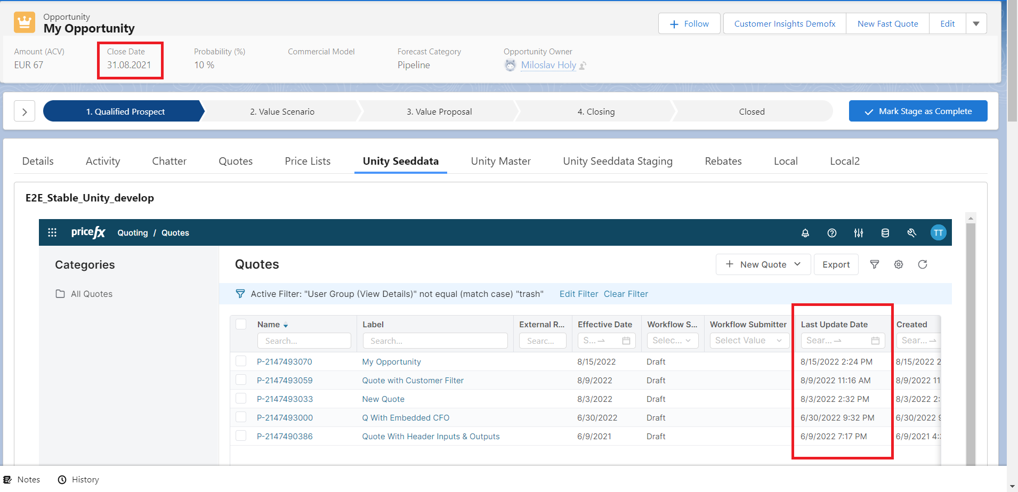Image resolution: width=1018 pixels, height=492 pixels.
Task: Click Mark Stage as Complete button
Action: (918, 111)
